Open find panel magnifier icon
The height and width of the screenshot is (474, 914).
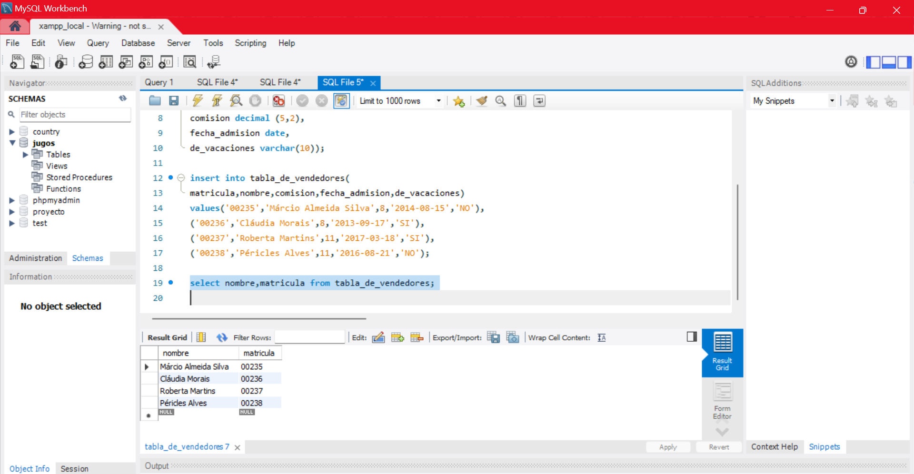point(501,100)
